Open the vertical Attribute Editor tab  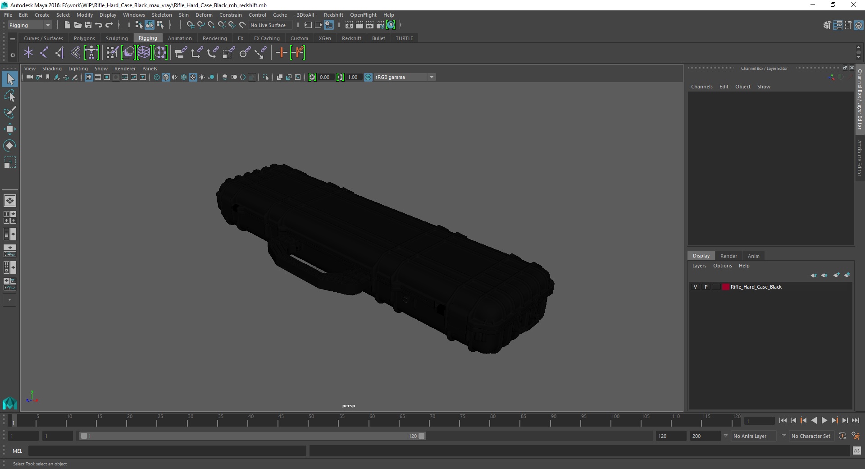860,158
